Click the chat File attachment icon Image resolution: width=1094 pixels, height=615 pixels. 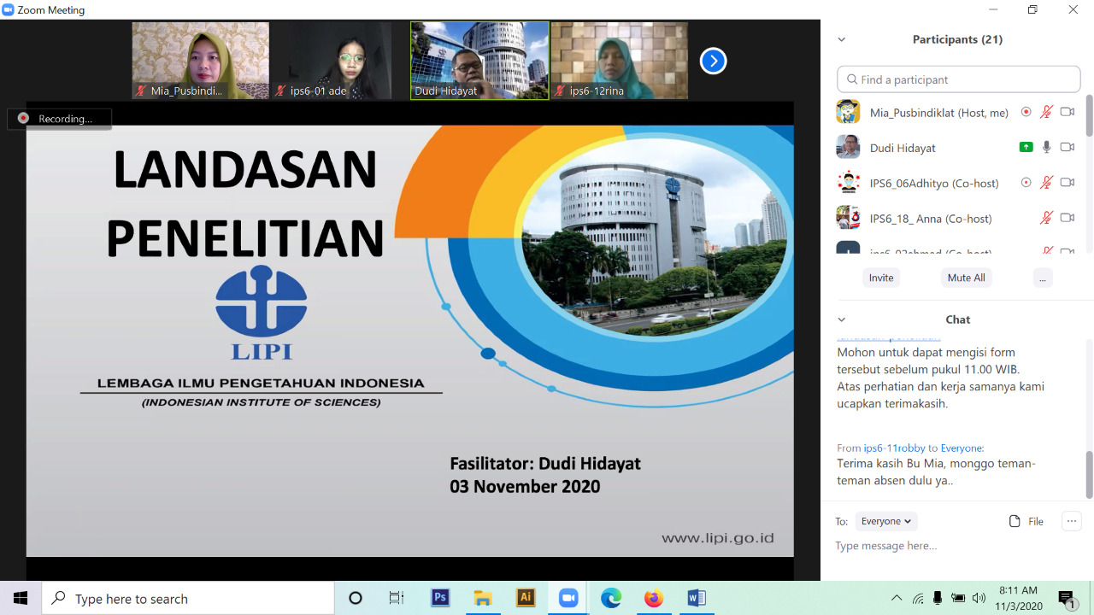tap(1015, 521)
